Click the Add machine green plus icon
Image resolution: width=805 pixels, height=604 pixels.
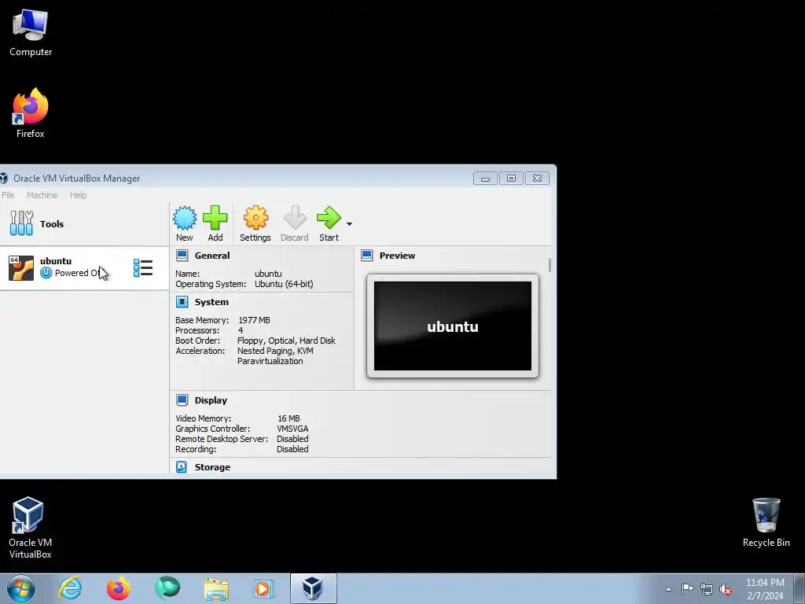pos(215,218)
